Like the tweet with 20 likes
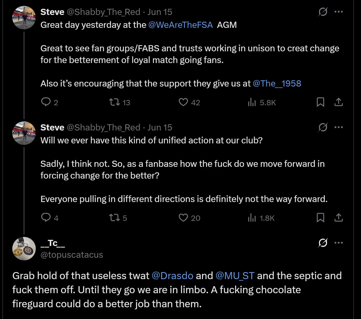 click(183, 218)
